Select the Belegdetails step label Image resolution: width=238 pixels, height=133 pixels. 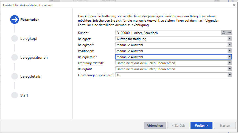30,76
